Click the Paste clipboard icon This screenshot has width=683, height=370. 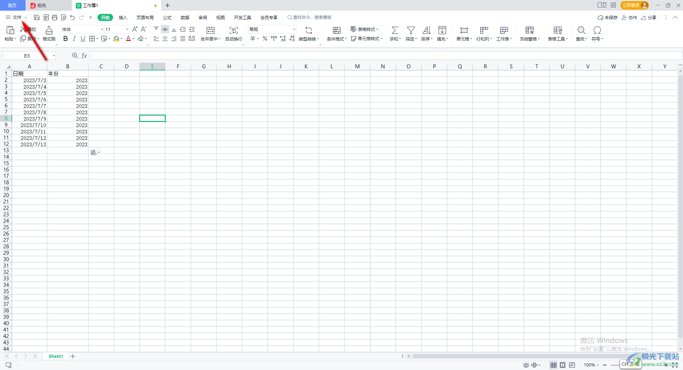pyautogui.click(x=10, y=30)
